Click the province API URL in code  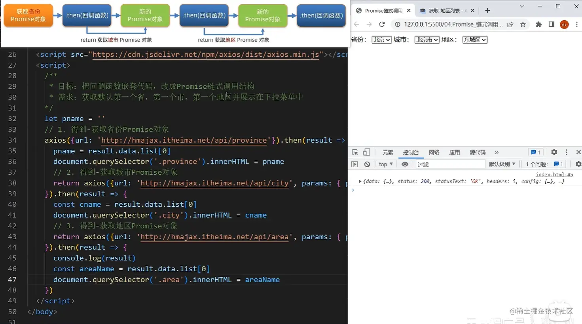(x=184, y=140)
